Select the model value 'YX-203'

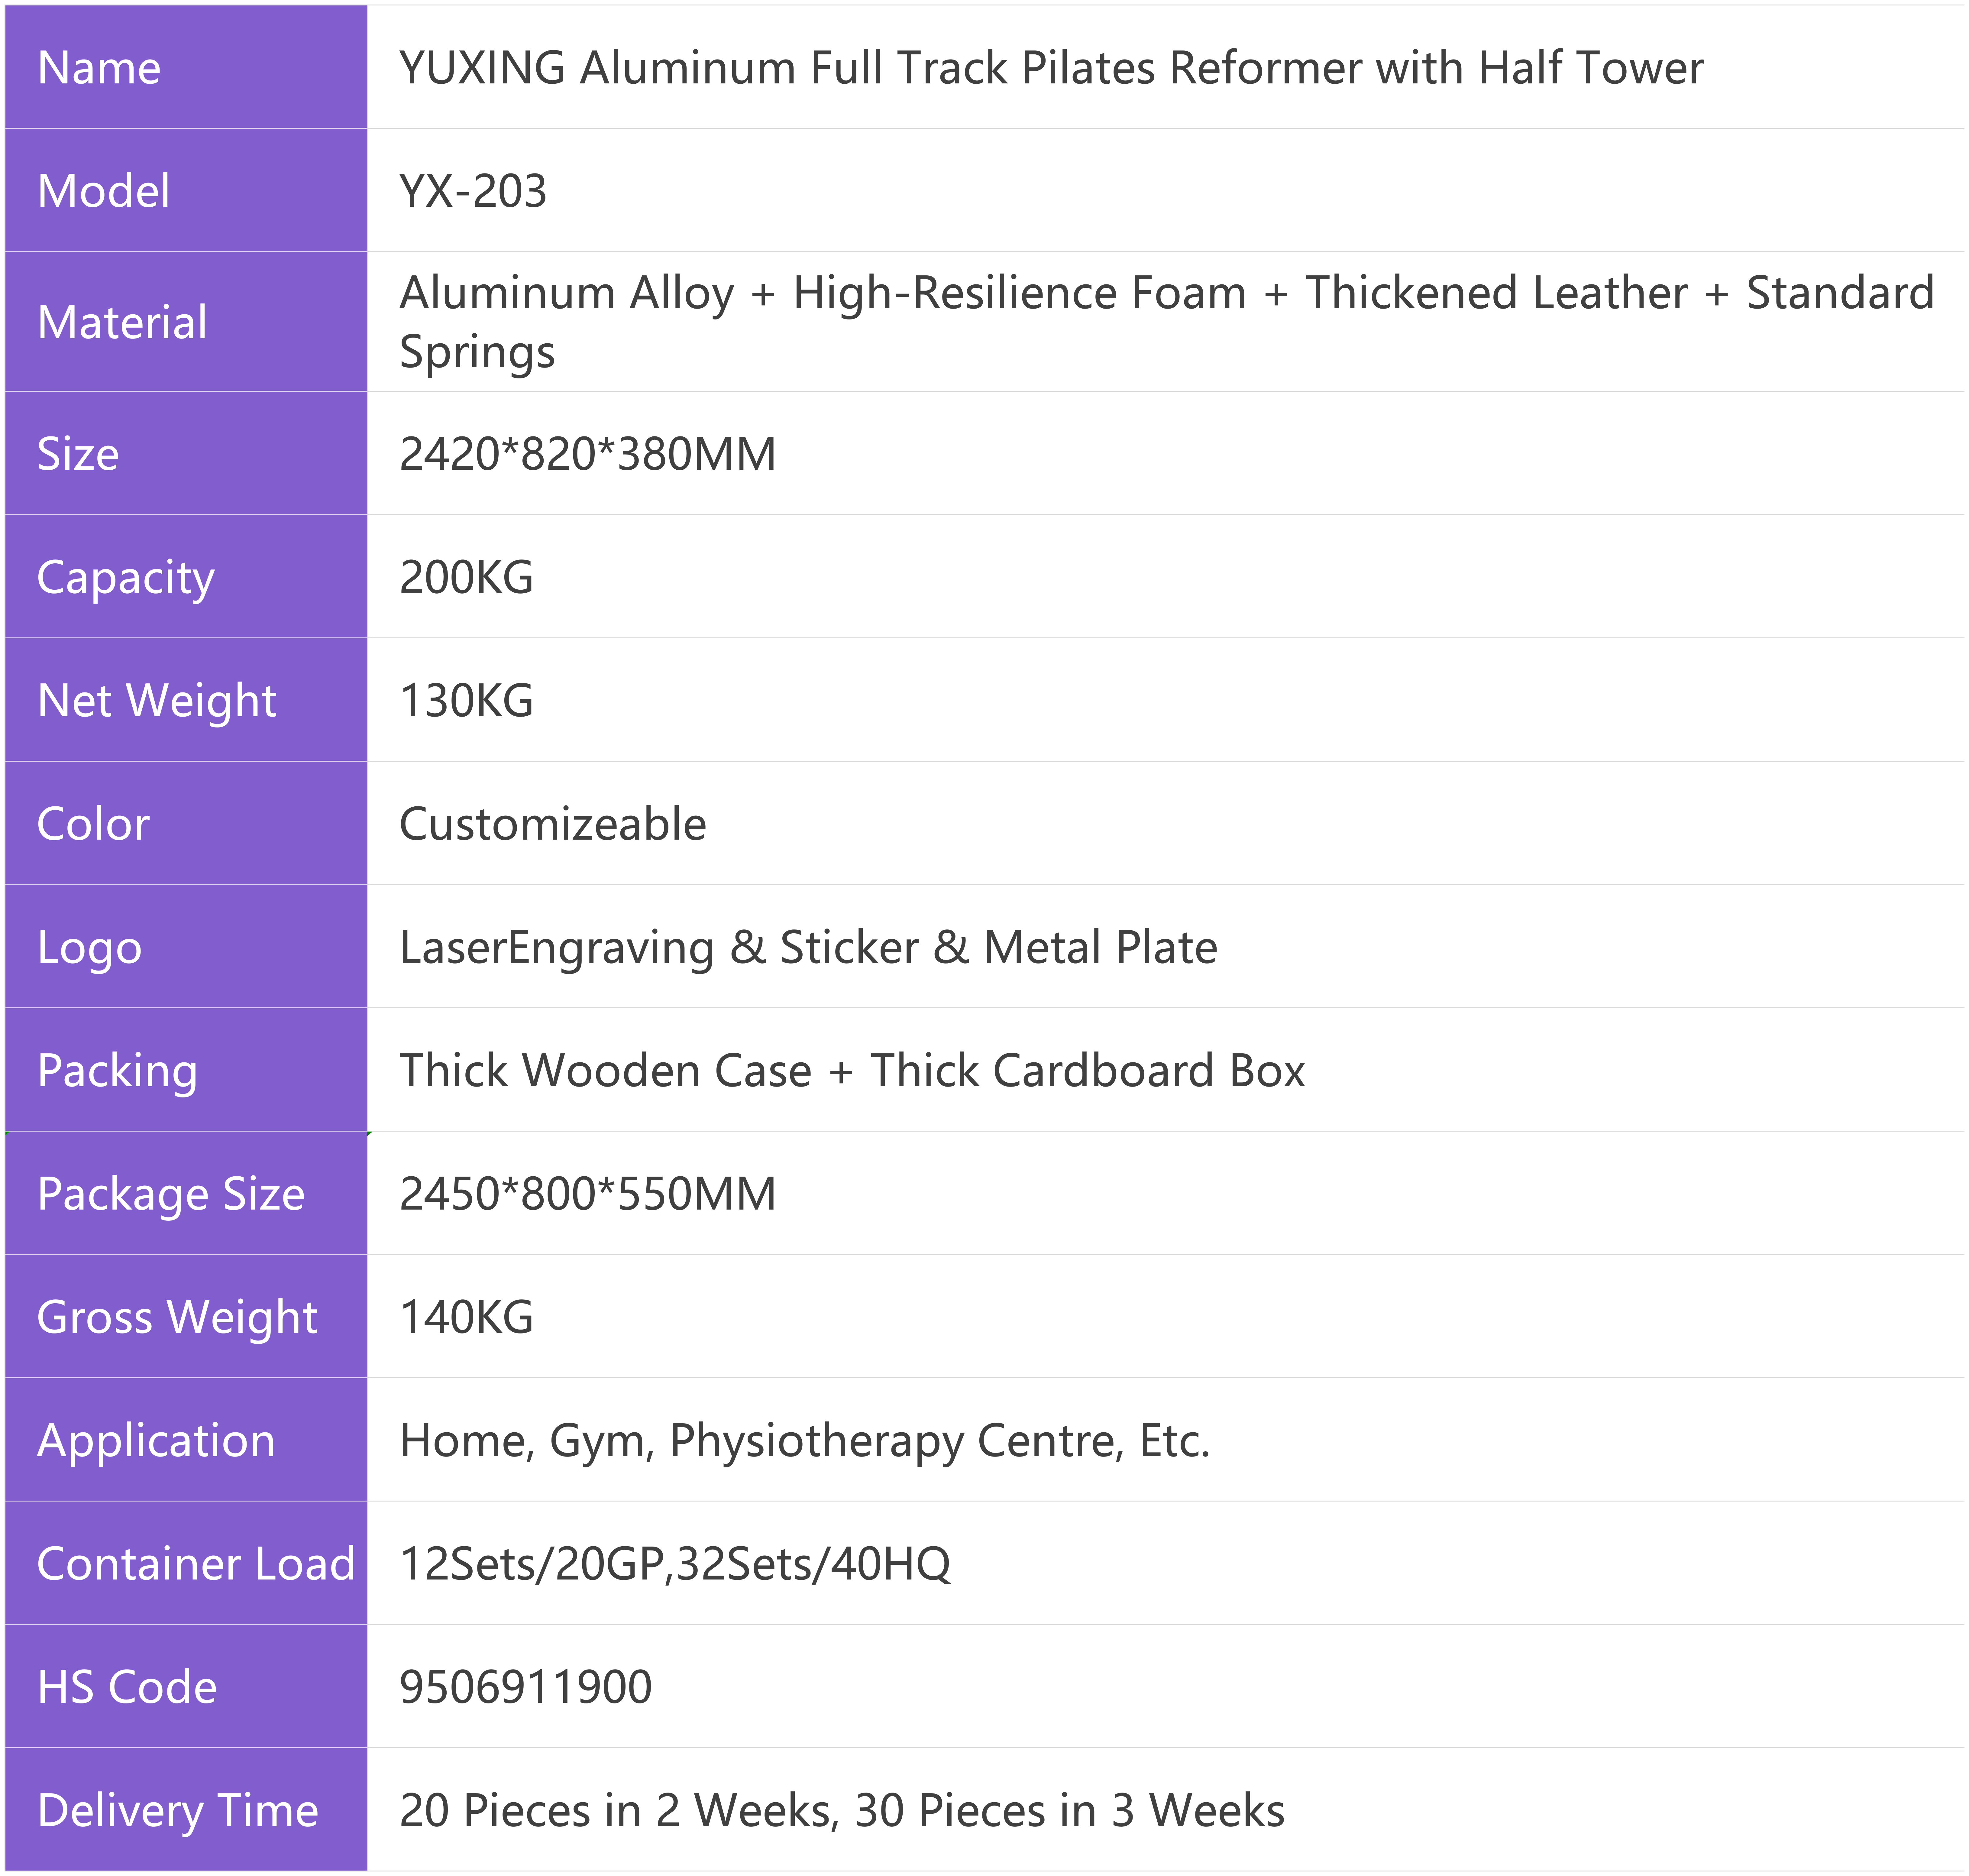click(x=473, y=191)
